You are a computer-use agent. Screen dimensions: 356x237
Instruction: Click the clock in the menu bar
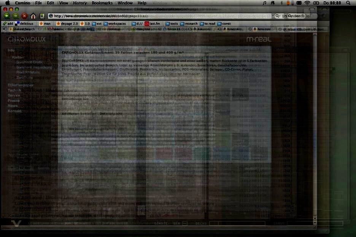click(332, 3)
